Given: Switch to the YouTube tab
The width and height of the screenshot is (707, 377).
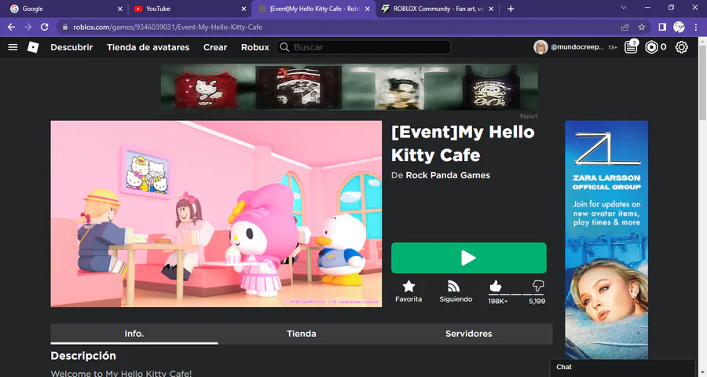Looking at the screenshot, I should coord(189,9).
